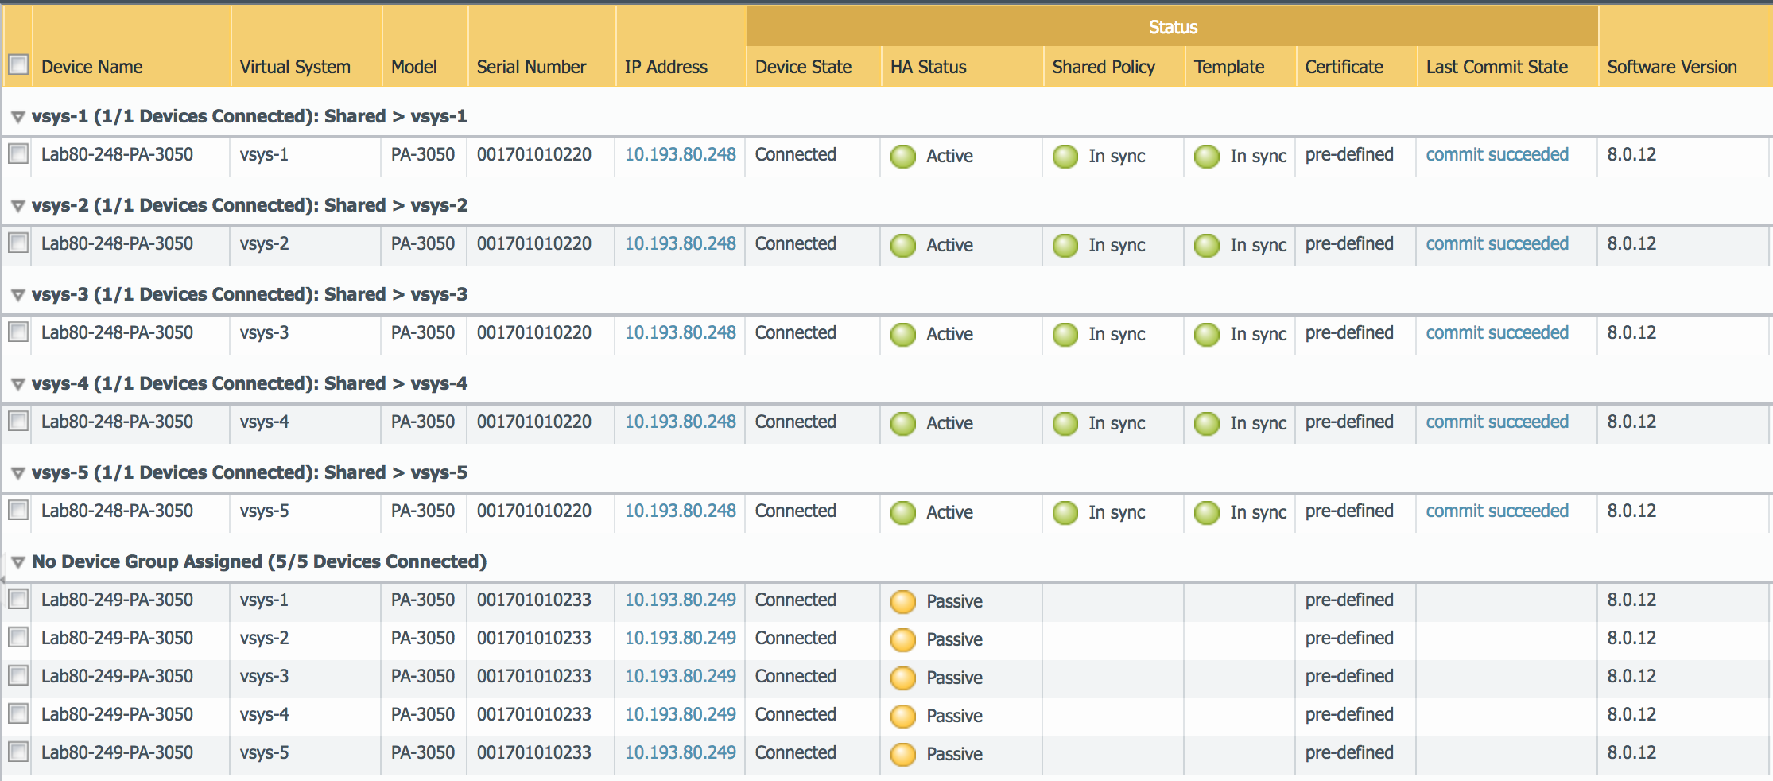The width and height of the screenshot is (1773, 781).
Task: Collapse the vsys-1 device group
Action: click(17, 118)
